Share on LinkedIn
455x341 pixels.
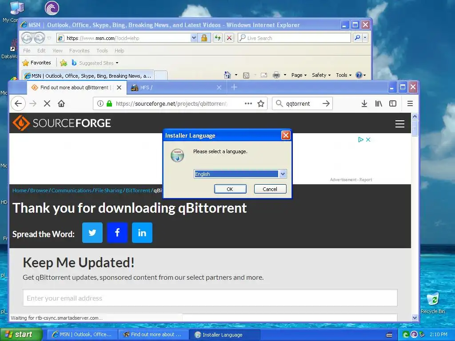pos(142,233)
